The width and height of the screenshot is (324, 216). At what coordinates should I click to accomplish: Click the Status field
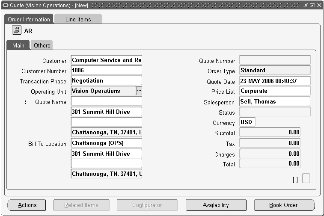(275, 112)
